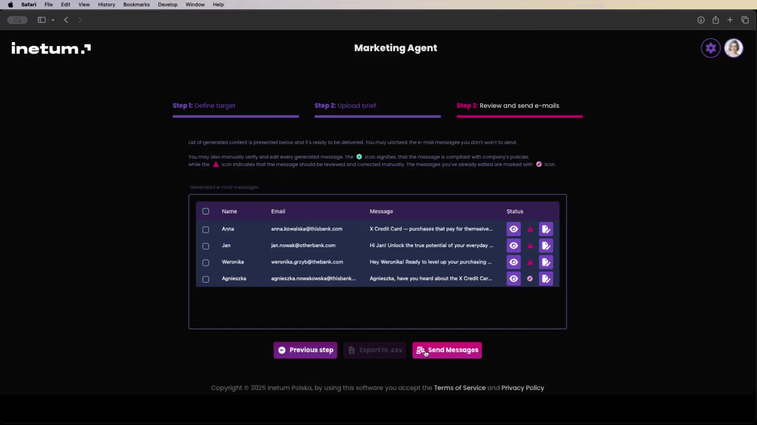Image resolution: width=757 pixels, height=425 pixels.
Task: Open the Bookmarks menu
Action: pyautogui.click(x=136, y=5)
